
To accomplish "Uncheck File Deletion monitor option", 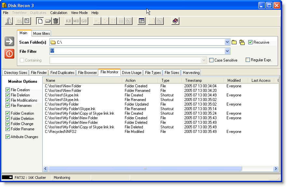I will coord(7,95).
